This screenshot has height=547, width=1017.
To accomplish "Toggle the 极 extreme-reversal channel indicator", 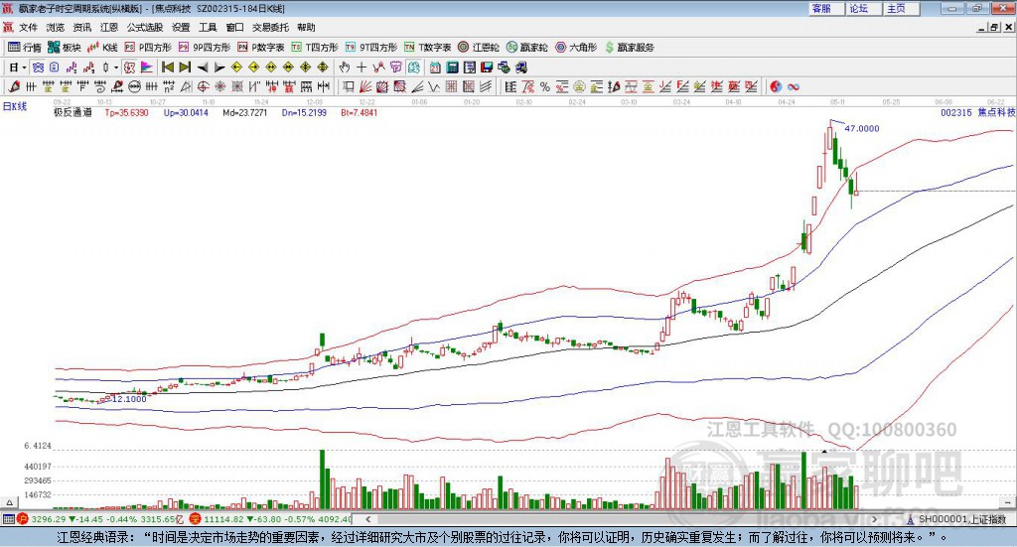I will pos(130,68).
